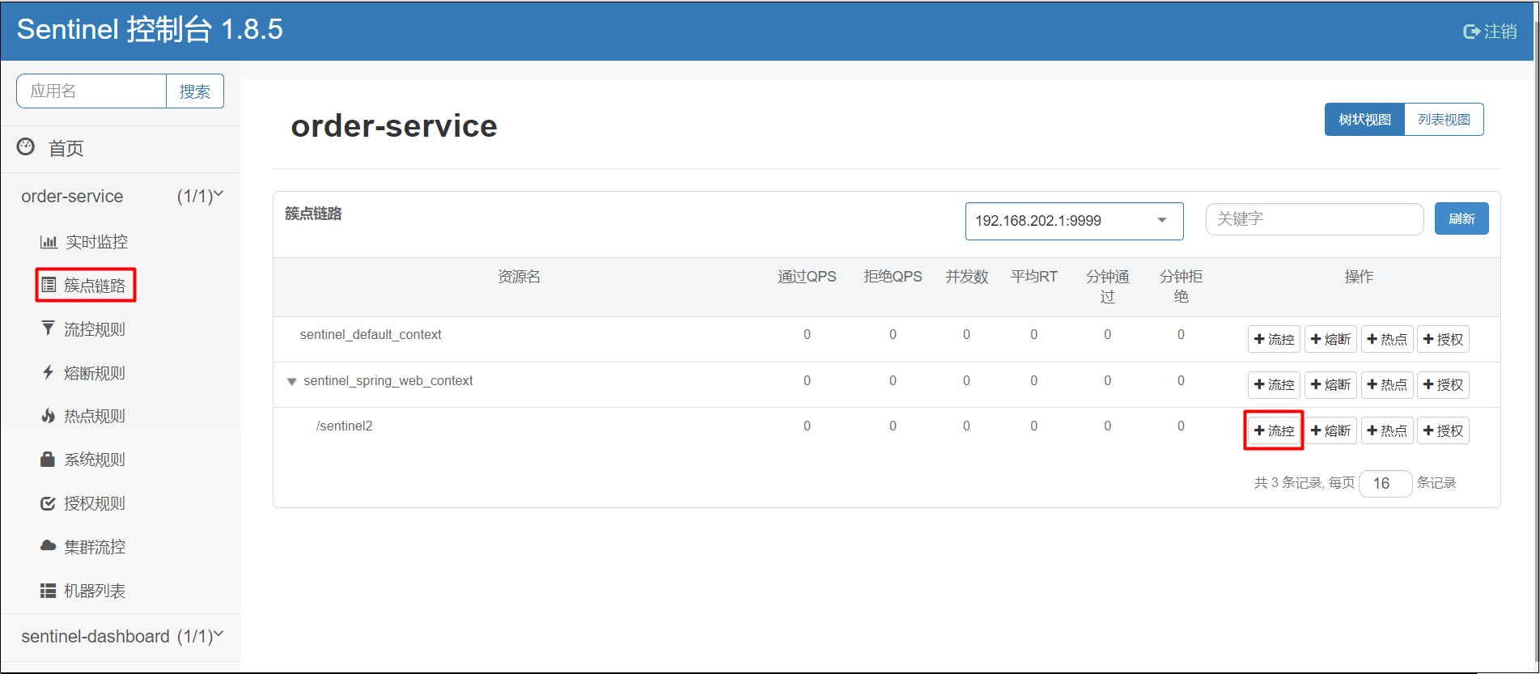Screen dimensions: 1540x674
Task: Click the Sentinel 控制台 1.8.5 title
Action: coord(150,30)
